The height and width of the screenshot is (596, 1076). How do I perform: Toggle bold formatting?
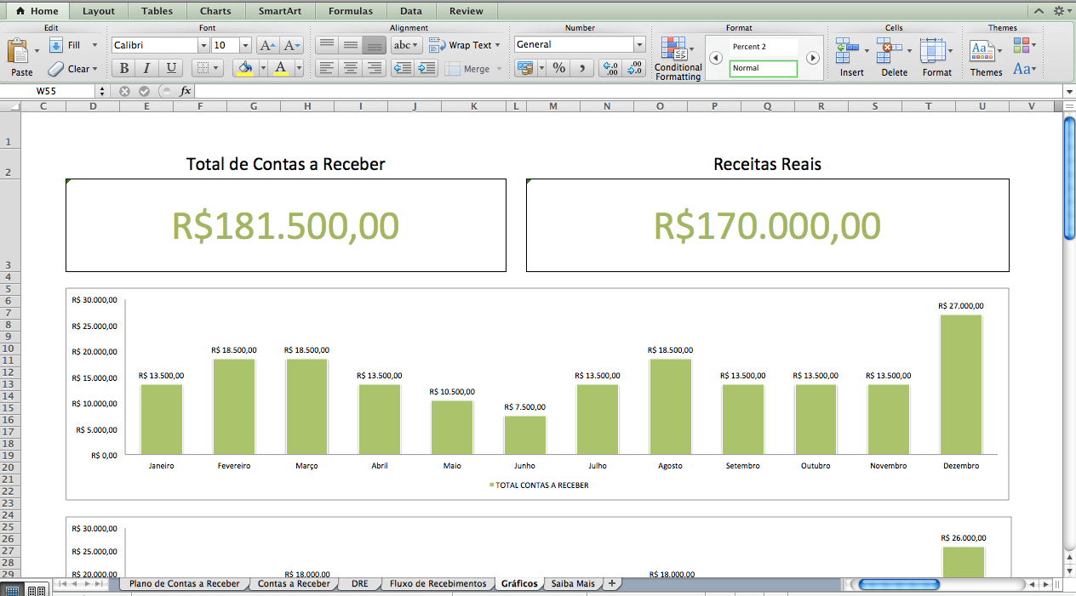coord(123,66)
